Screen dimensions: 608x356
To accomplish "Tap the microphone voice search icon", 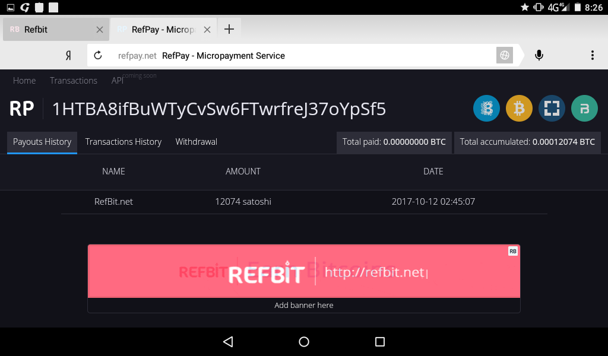I will coord(539,55).
